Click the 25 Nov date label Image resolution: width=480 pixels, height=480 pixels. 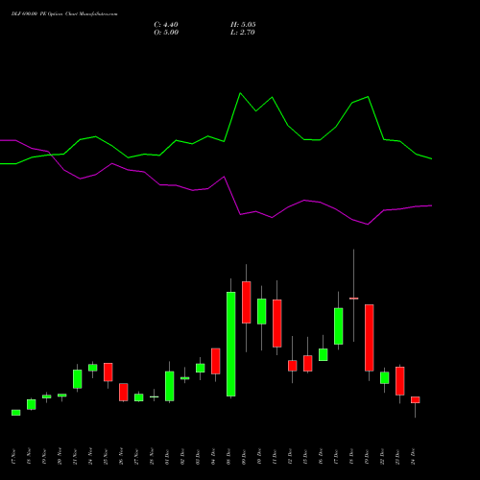(106, 457)
